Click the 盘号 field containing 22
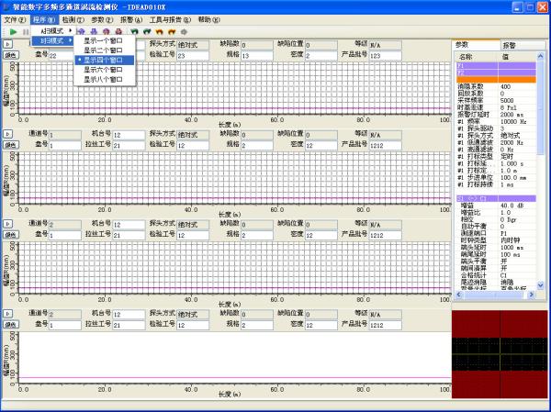This screenshot has width=551, height=412. tap(61, 55)
